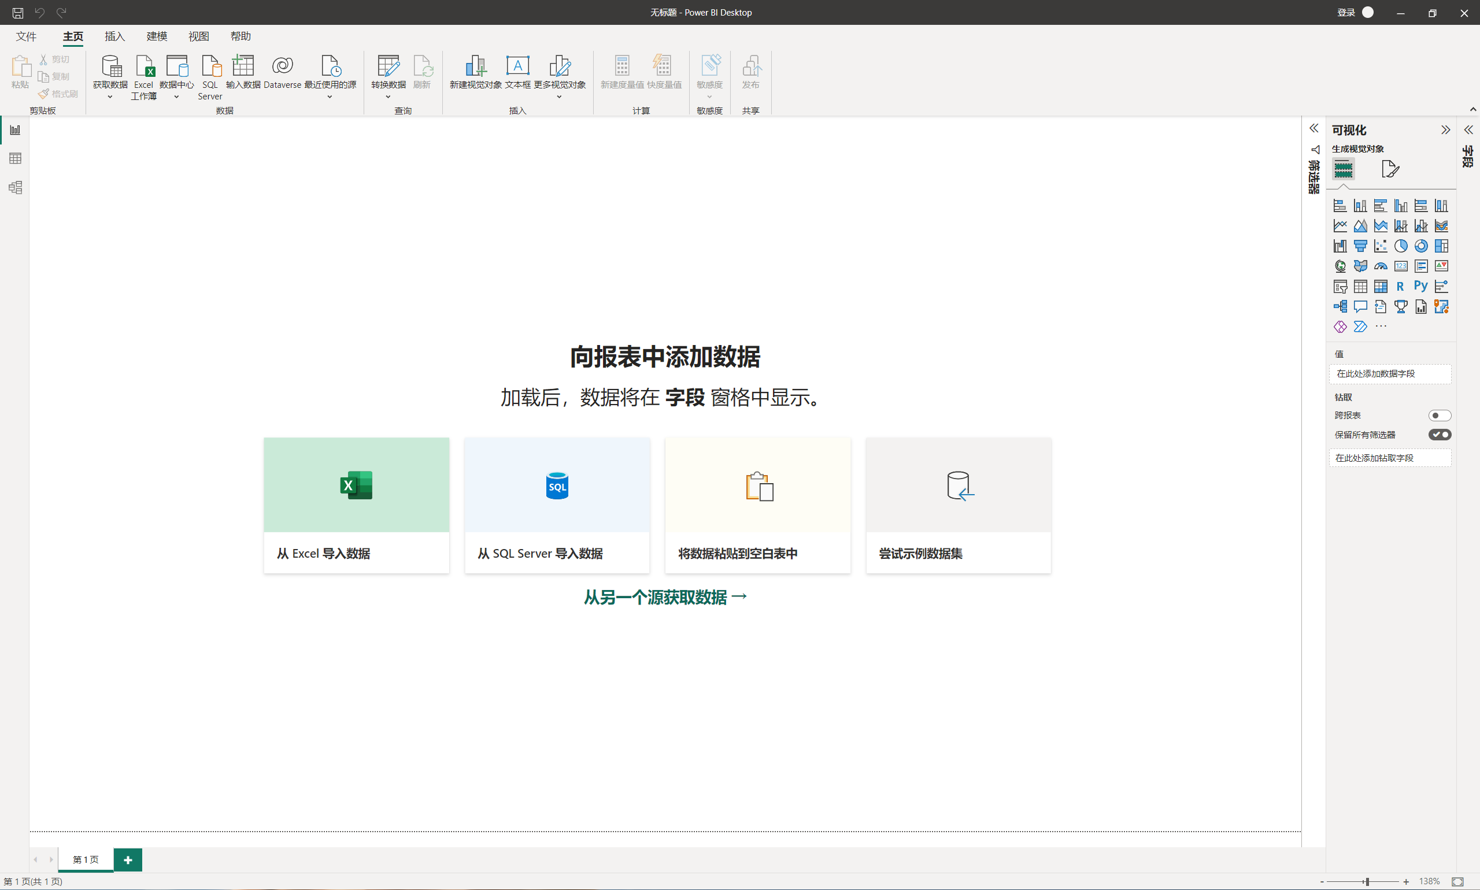The image size is (1480, 890).
Task: Click the zoom slider in status bar
Action: pyautogui.click(x=1366, y=881)
